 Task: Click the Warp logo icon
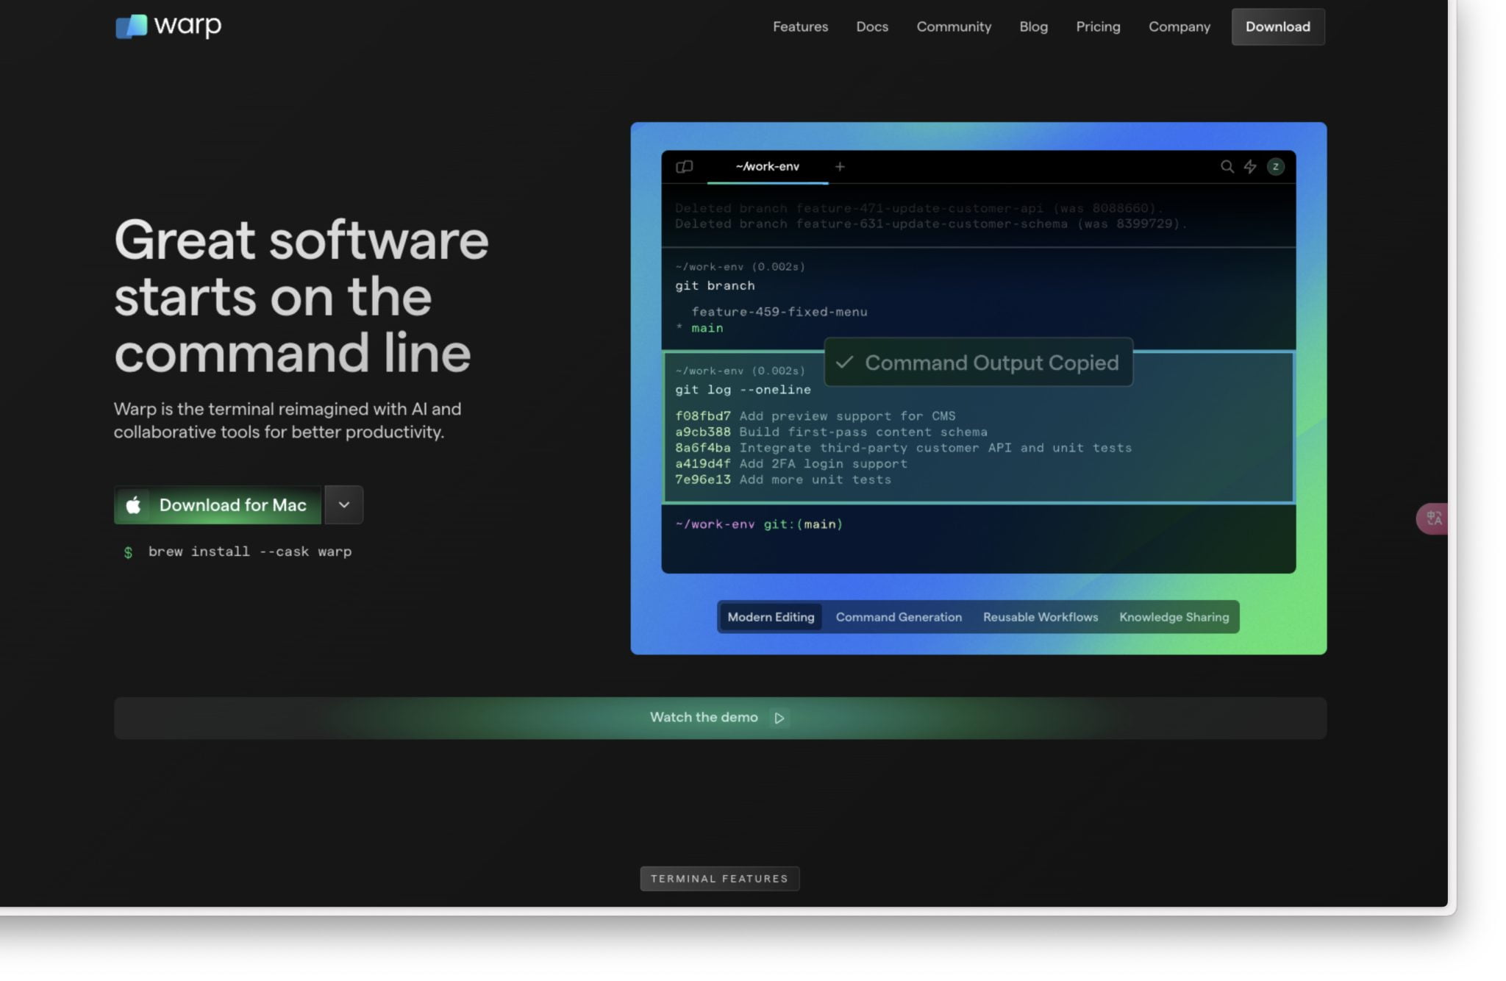click(x=132, y=26)
